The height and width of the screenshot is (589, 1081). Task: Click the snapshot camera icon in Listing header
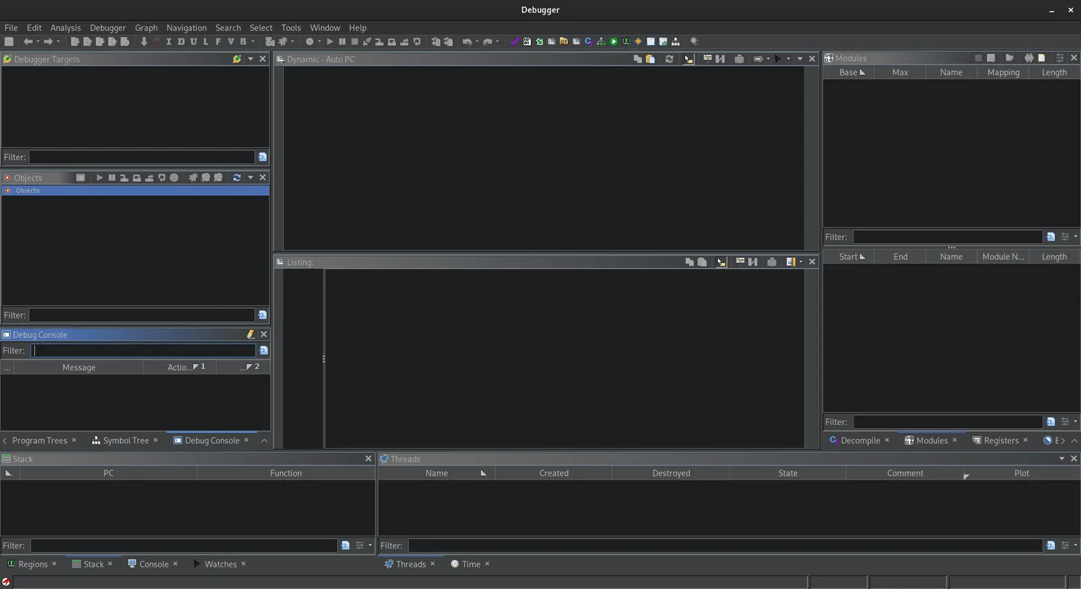772,262
